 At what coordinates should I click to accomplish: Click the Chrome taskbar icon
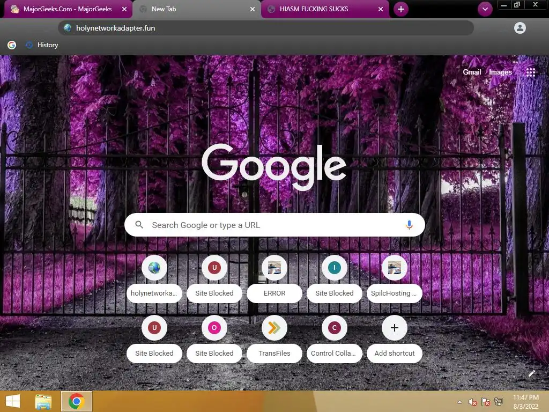coord(76,401)
